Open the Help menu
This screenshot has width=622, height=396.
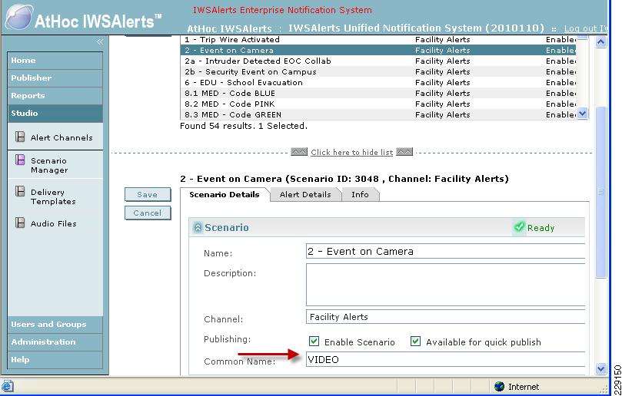(55, 360)
